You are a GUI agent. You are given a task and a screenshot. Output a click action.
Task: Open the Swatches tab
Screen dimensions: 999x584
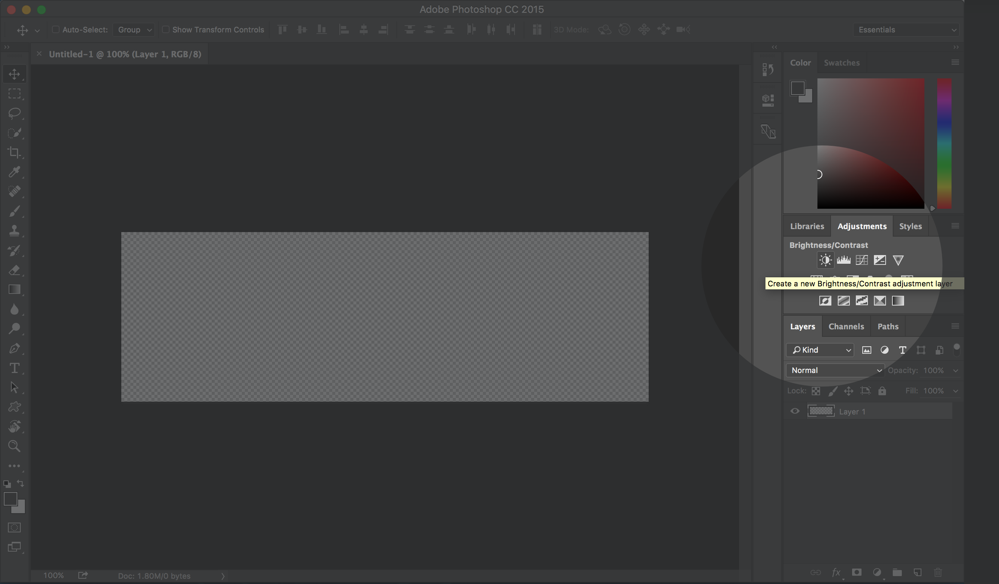tap(842, 63)
